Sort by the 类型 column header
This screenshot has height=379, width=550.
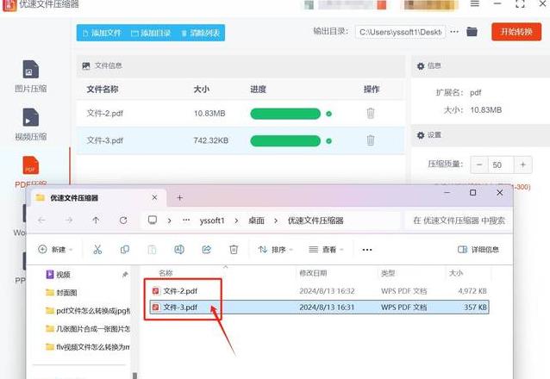click(x=388, y=273)
